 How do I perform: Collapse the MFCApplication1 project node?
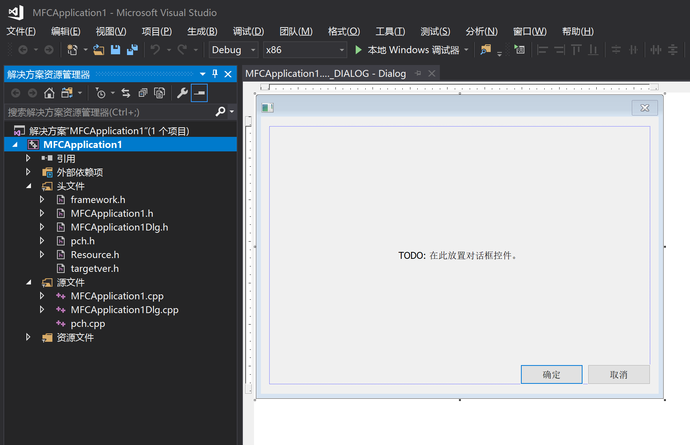tap(15, 145)
